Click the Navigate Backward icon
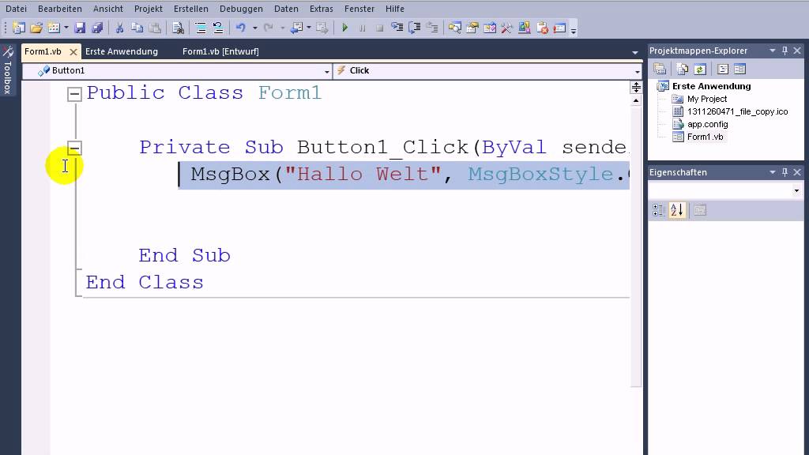Viewport: 809px width, 455px height. click(297, 28)
